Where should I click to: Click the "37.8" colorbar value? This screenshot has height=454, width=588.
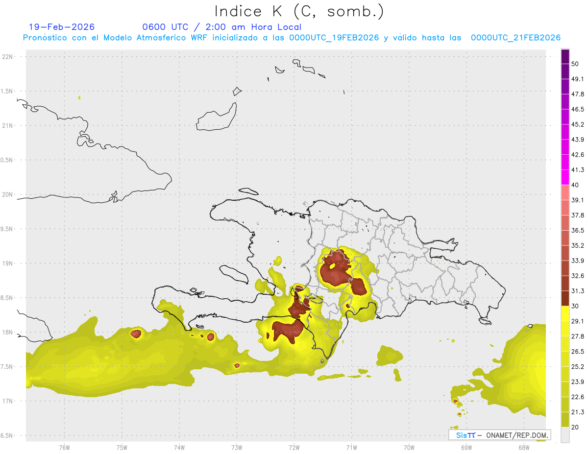pyautogui.click(x=578, y=215)
